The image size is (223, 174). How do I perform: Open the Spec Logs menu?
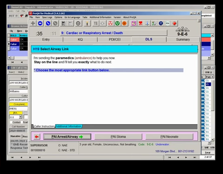click(47, 17)
